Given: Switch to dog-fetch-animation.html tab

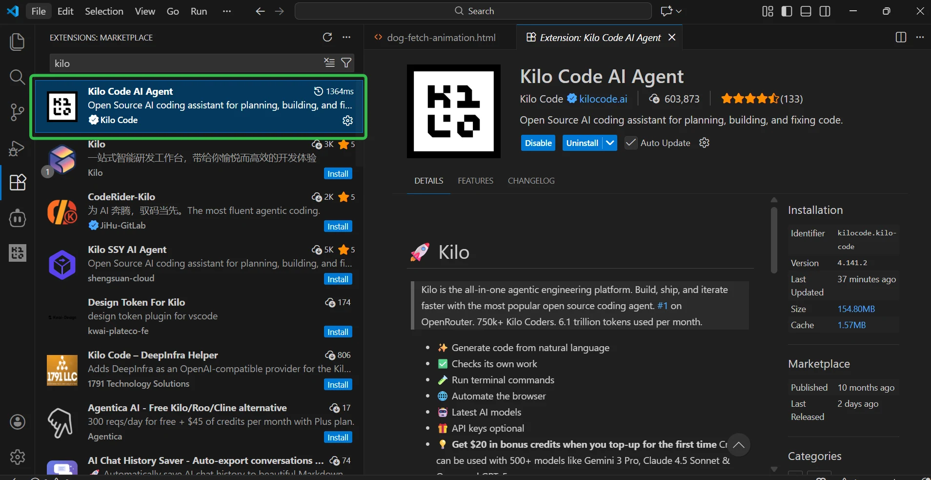Looking at the screenshot, I should click(440, 38).
